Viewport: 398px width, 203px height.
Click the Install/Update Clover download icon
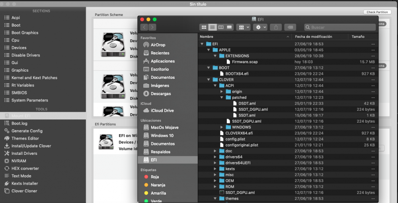[x=7, y=146]
